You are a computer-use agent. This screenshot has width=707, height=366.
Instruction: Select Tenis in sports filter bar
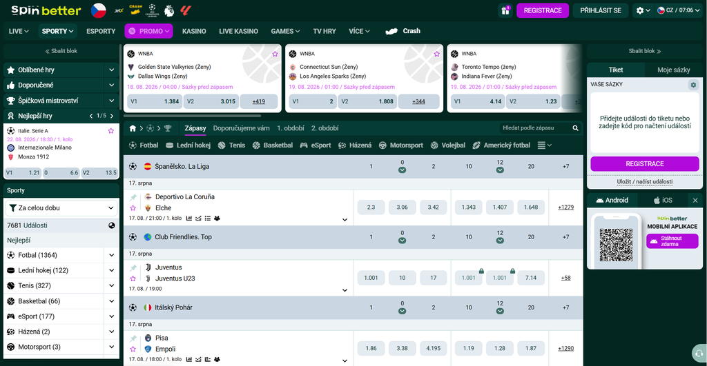(x=231, y=145)
